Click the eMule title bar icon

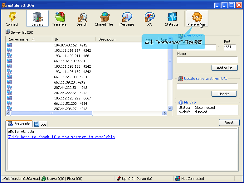tap(4, 5)
